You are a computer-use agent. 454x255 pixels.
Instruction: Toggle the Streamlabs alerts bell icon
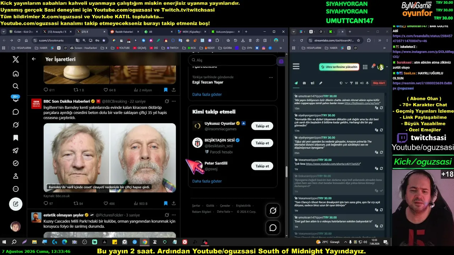pos(367,83)
